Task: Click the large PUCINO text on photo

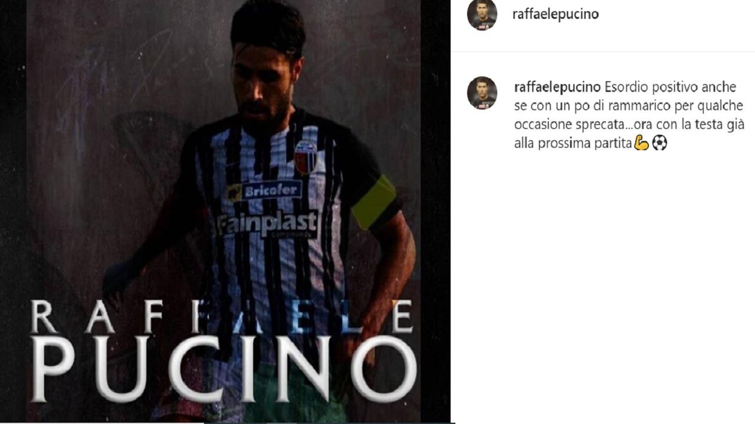Action: (224, 368)
